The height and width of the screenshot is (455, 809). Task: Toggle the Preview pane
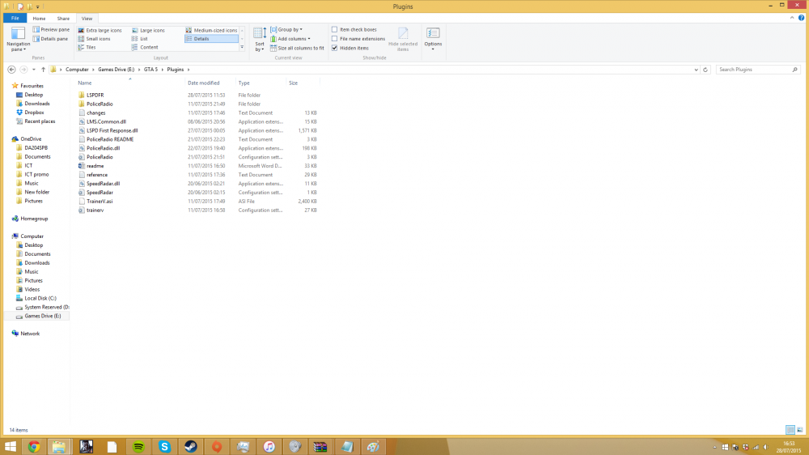click(x=51, y=29)
